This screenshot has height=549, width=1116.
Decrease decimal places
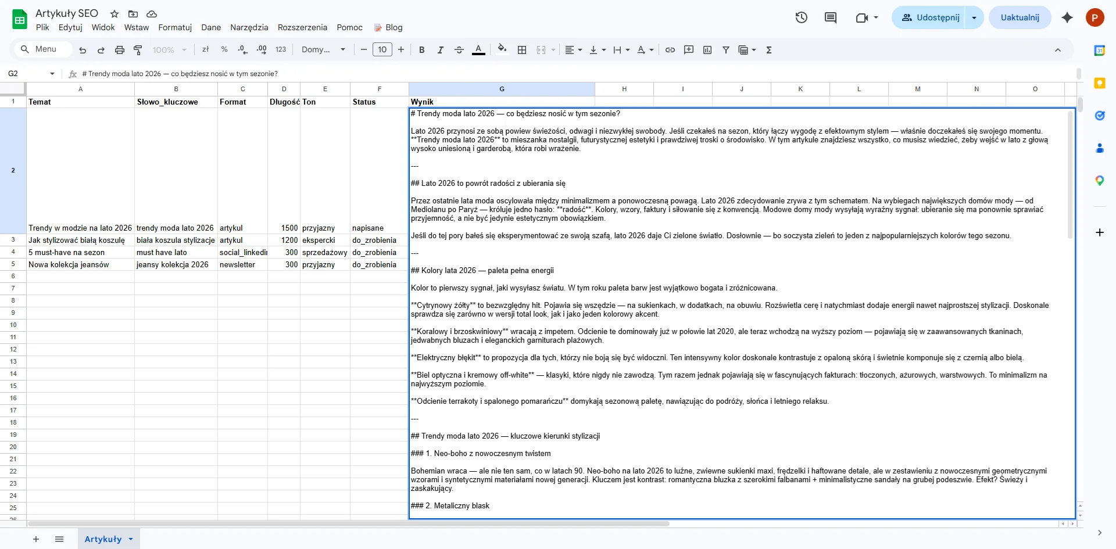(x=243, y=50)
